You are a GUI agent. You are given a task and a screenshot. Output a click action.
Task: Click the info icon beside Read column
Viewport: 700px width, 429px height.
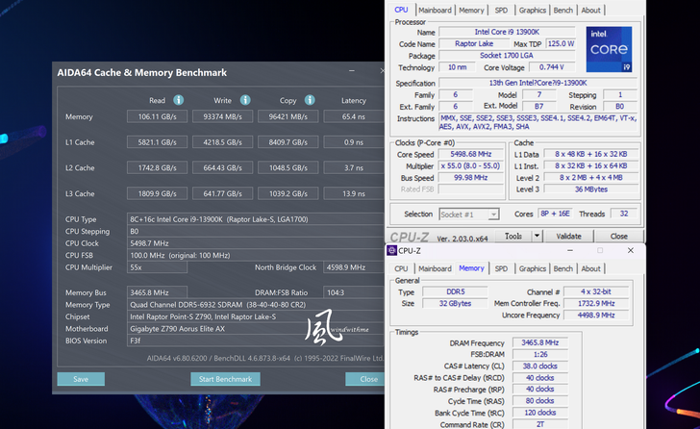click(x=179, y=100)
